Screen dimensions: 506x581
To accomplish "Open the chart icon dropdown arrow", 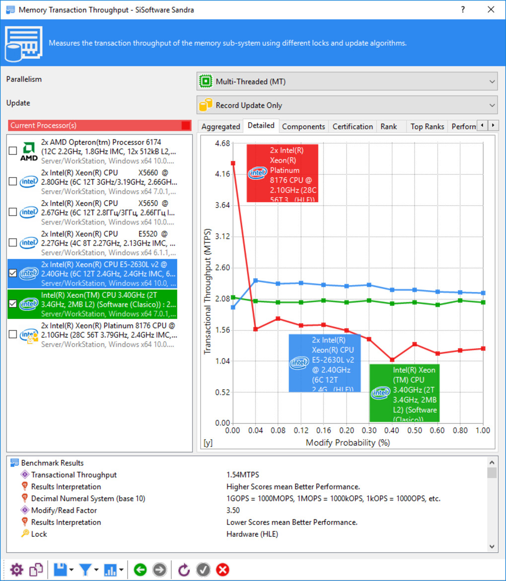I will pyautogui.click(x=122, y=570).
